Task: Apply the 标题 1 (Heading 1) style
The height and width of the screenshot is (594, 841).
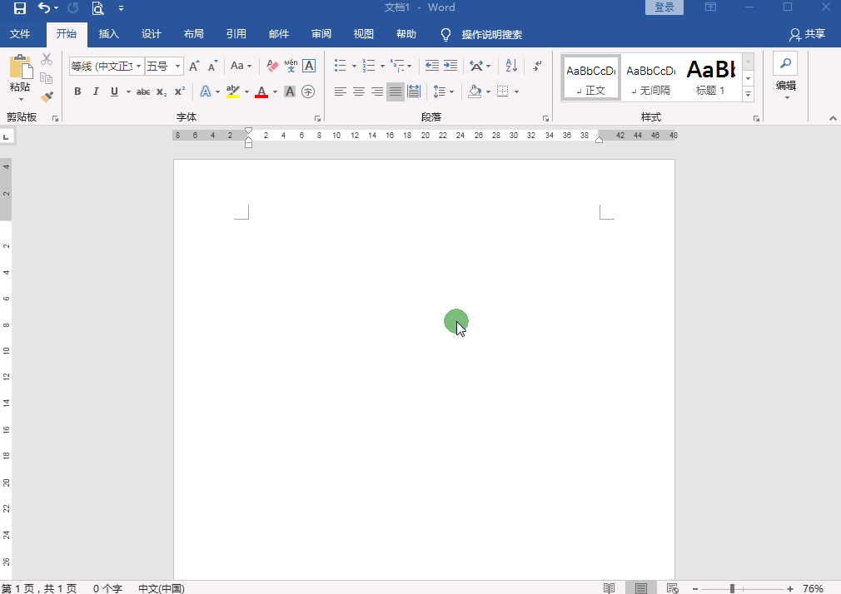Action: (710, 77)
